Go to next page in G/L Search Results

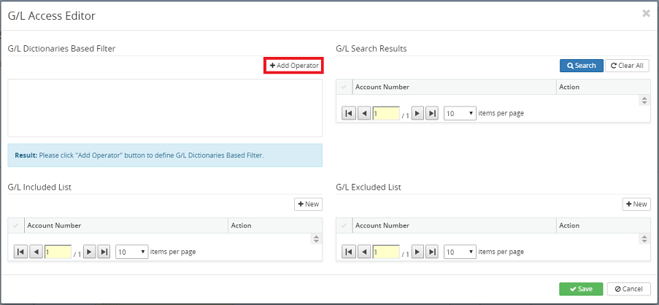[417, 113]
